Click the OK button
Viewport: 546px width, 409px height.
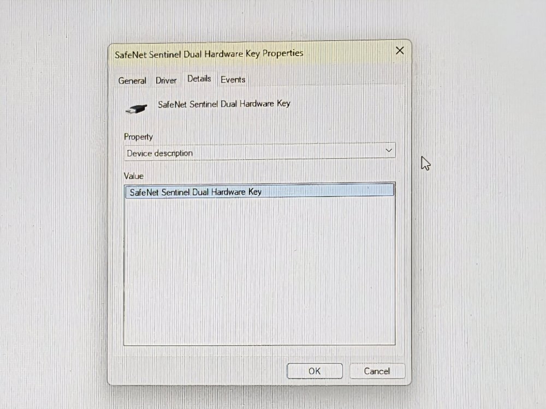[314, 371]
